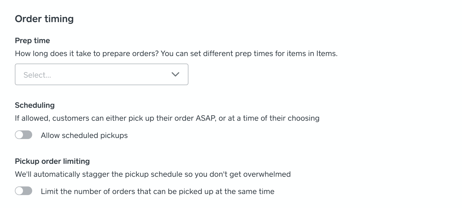Click the word "overwhelmed" in pickup limiting description
This screenshot has width=462, height=208.
pos(267,174)
